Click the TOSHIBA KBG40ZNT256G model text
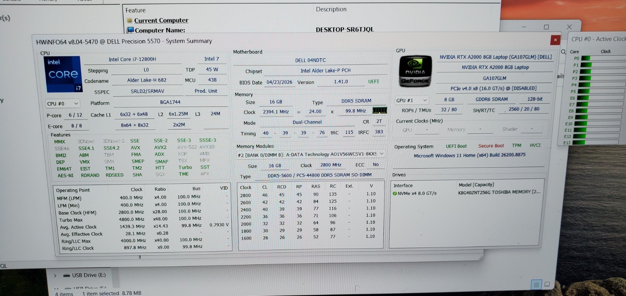626x296 pixels. [499, 192]
